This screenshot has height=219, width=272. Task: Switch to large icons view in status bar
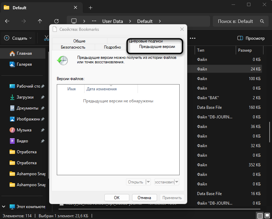(267, 216)
